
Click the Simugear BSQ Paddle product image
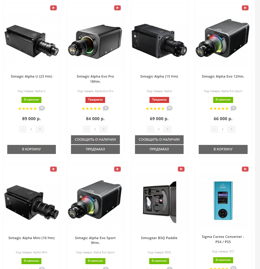click(x=160, y=202)
